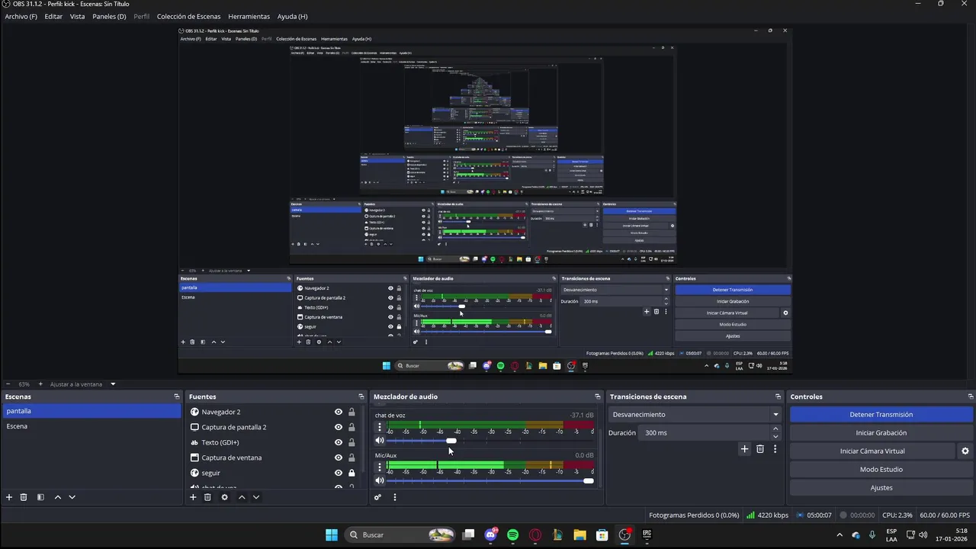Open virtual camera settings gear
The height and width of the screenshot is (549, 976).
click(x=965, y=451)
